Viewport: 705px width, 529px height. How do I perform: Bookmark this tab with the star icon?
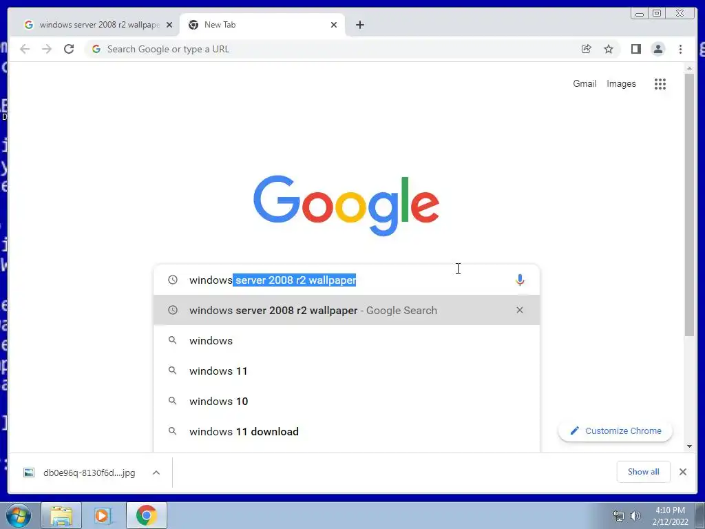(x=609, y=49)
